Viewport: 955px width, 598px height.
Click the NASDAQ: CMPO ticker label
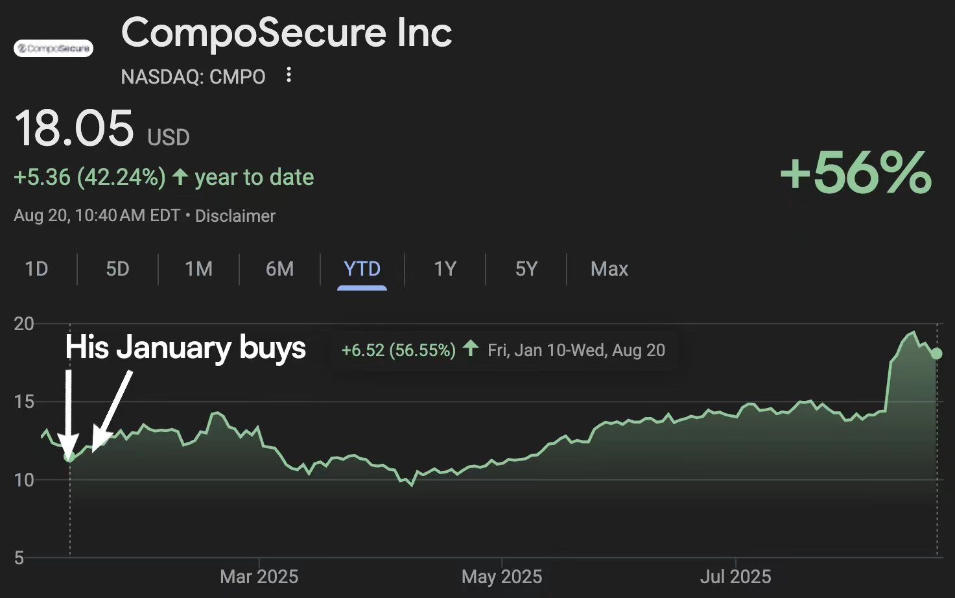[193, 77]
